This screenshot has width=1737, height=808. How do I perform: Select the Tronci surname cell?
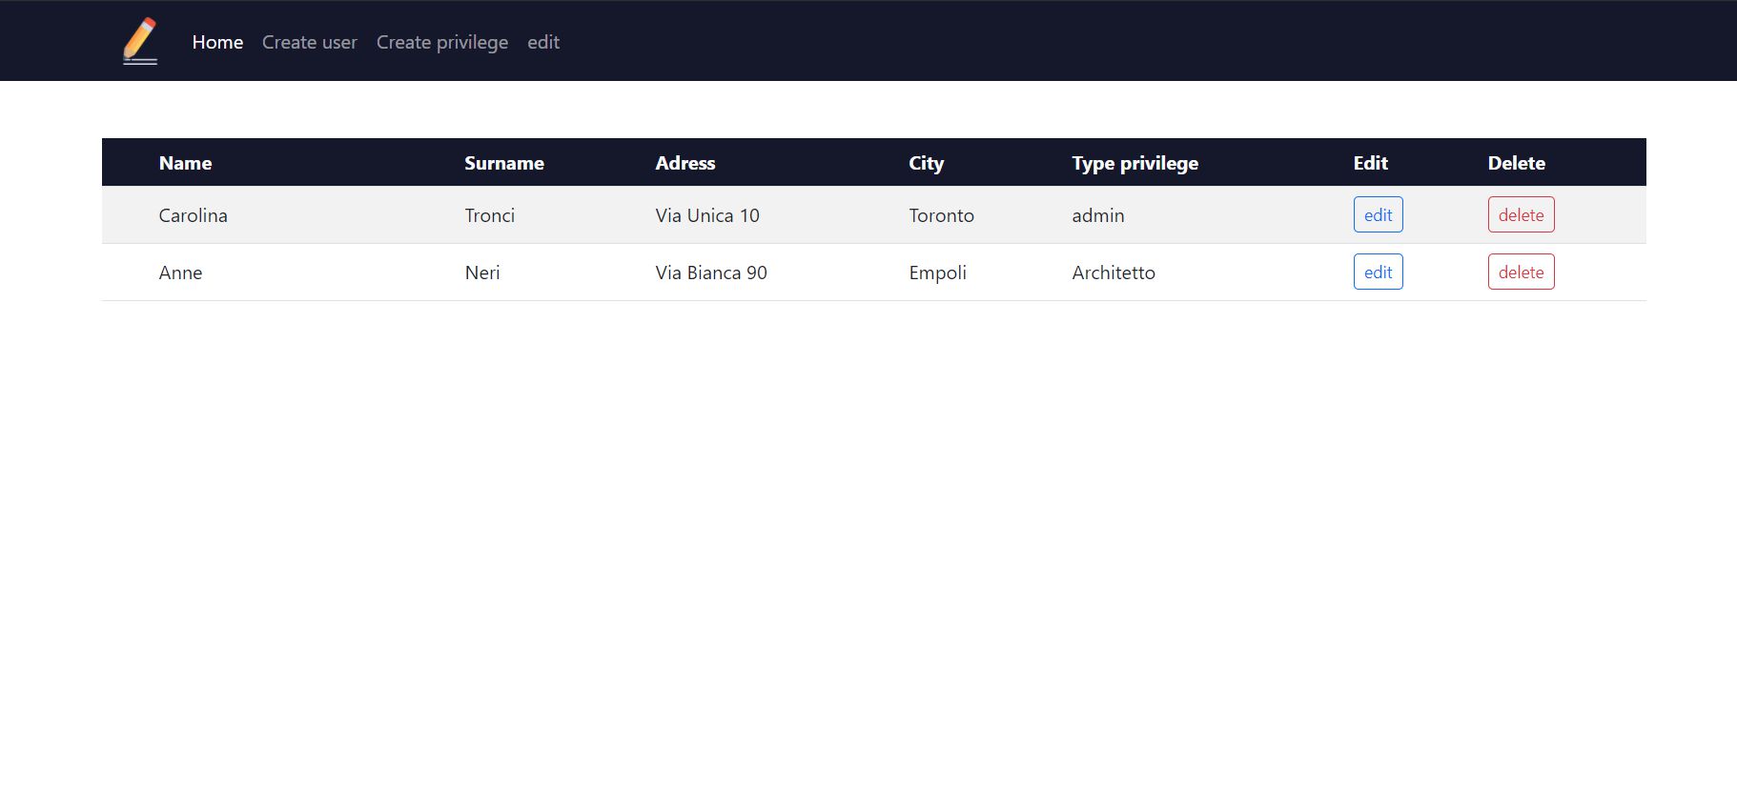[x=490, y=215]
